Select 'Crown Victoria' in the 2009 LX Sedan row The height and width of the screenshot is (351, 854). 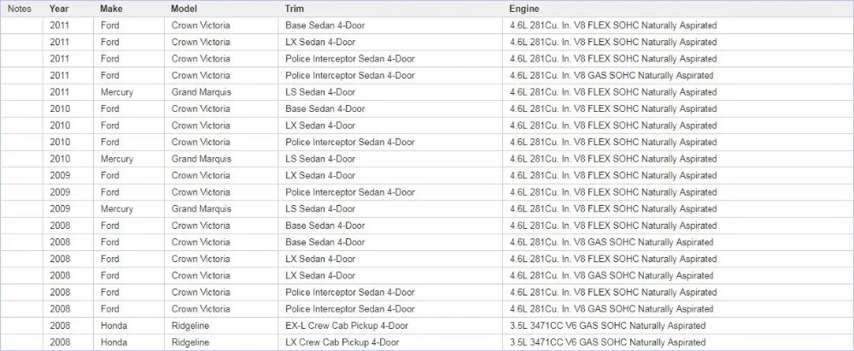201,176
